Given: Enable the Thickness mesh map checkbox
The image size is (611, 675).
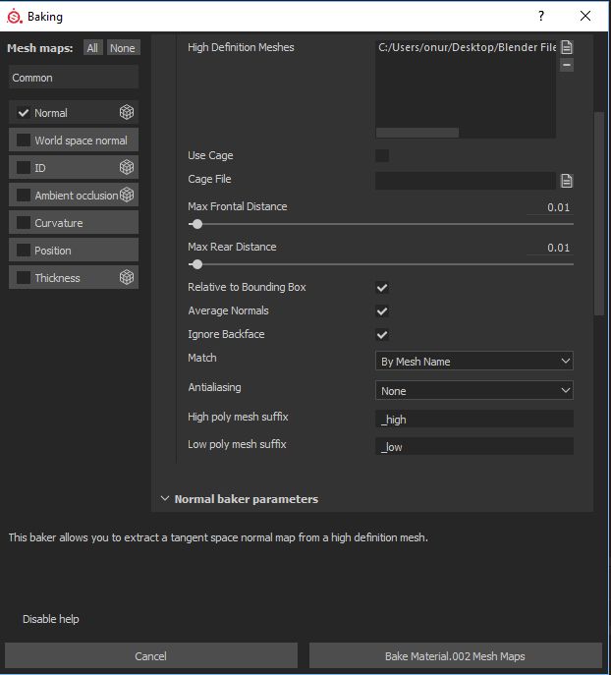Looking at the screenshot, I should (x=24, y=278).
